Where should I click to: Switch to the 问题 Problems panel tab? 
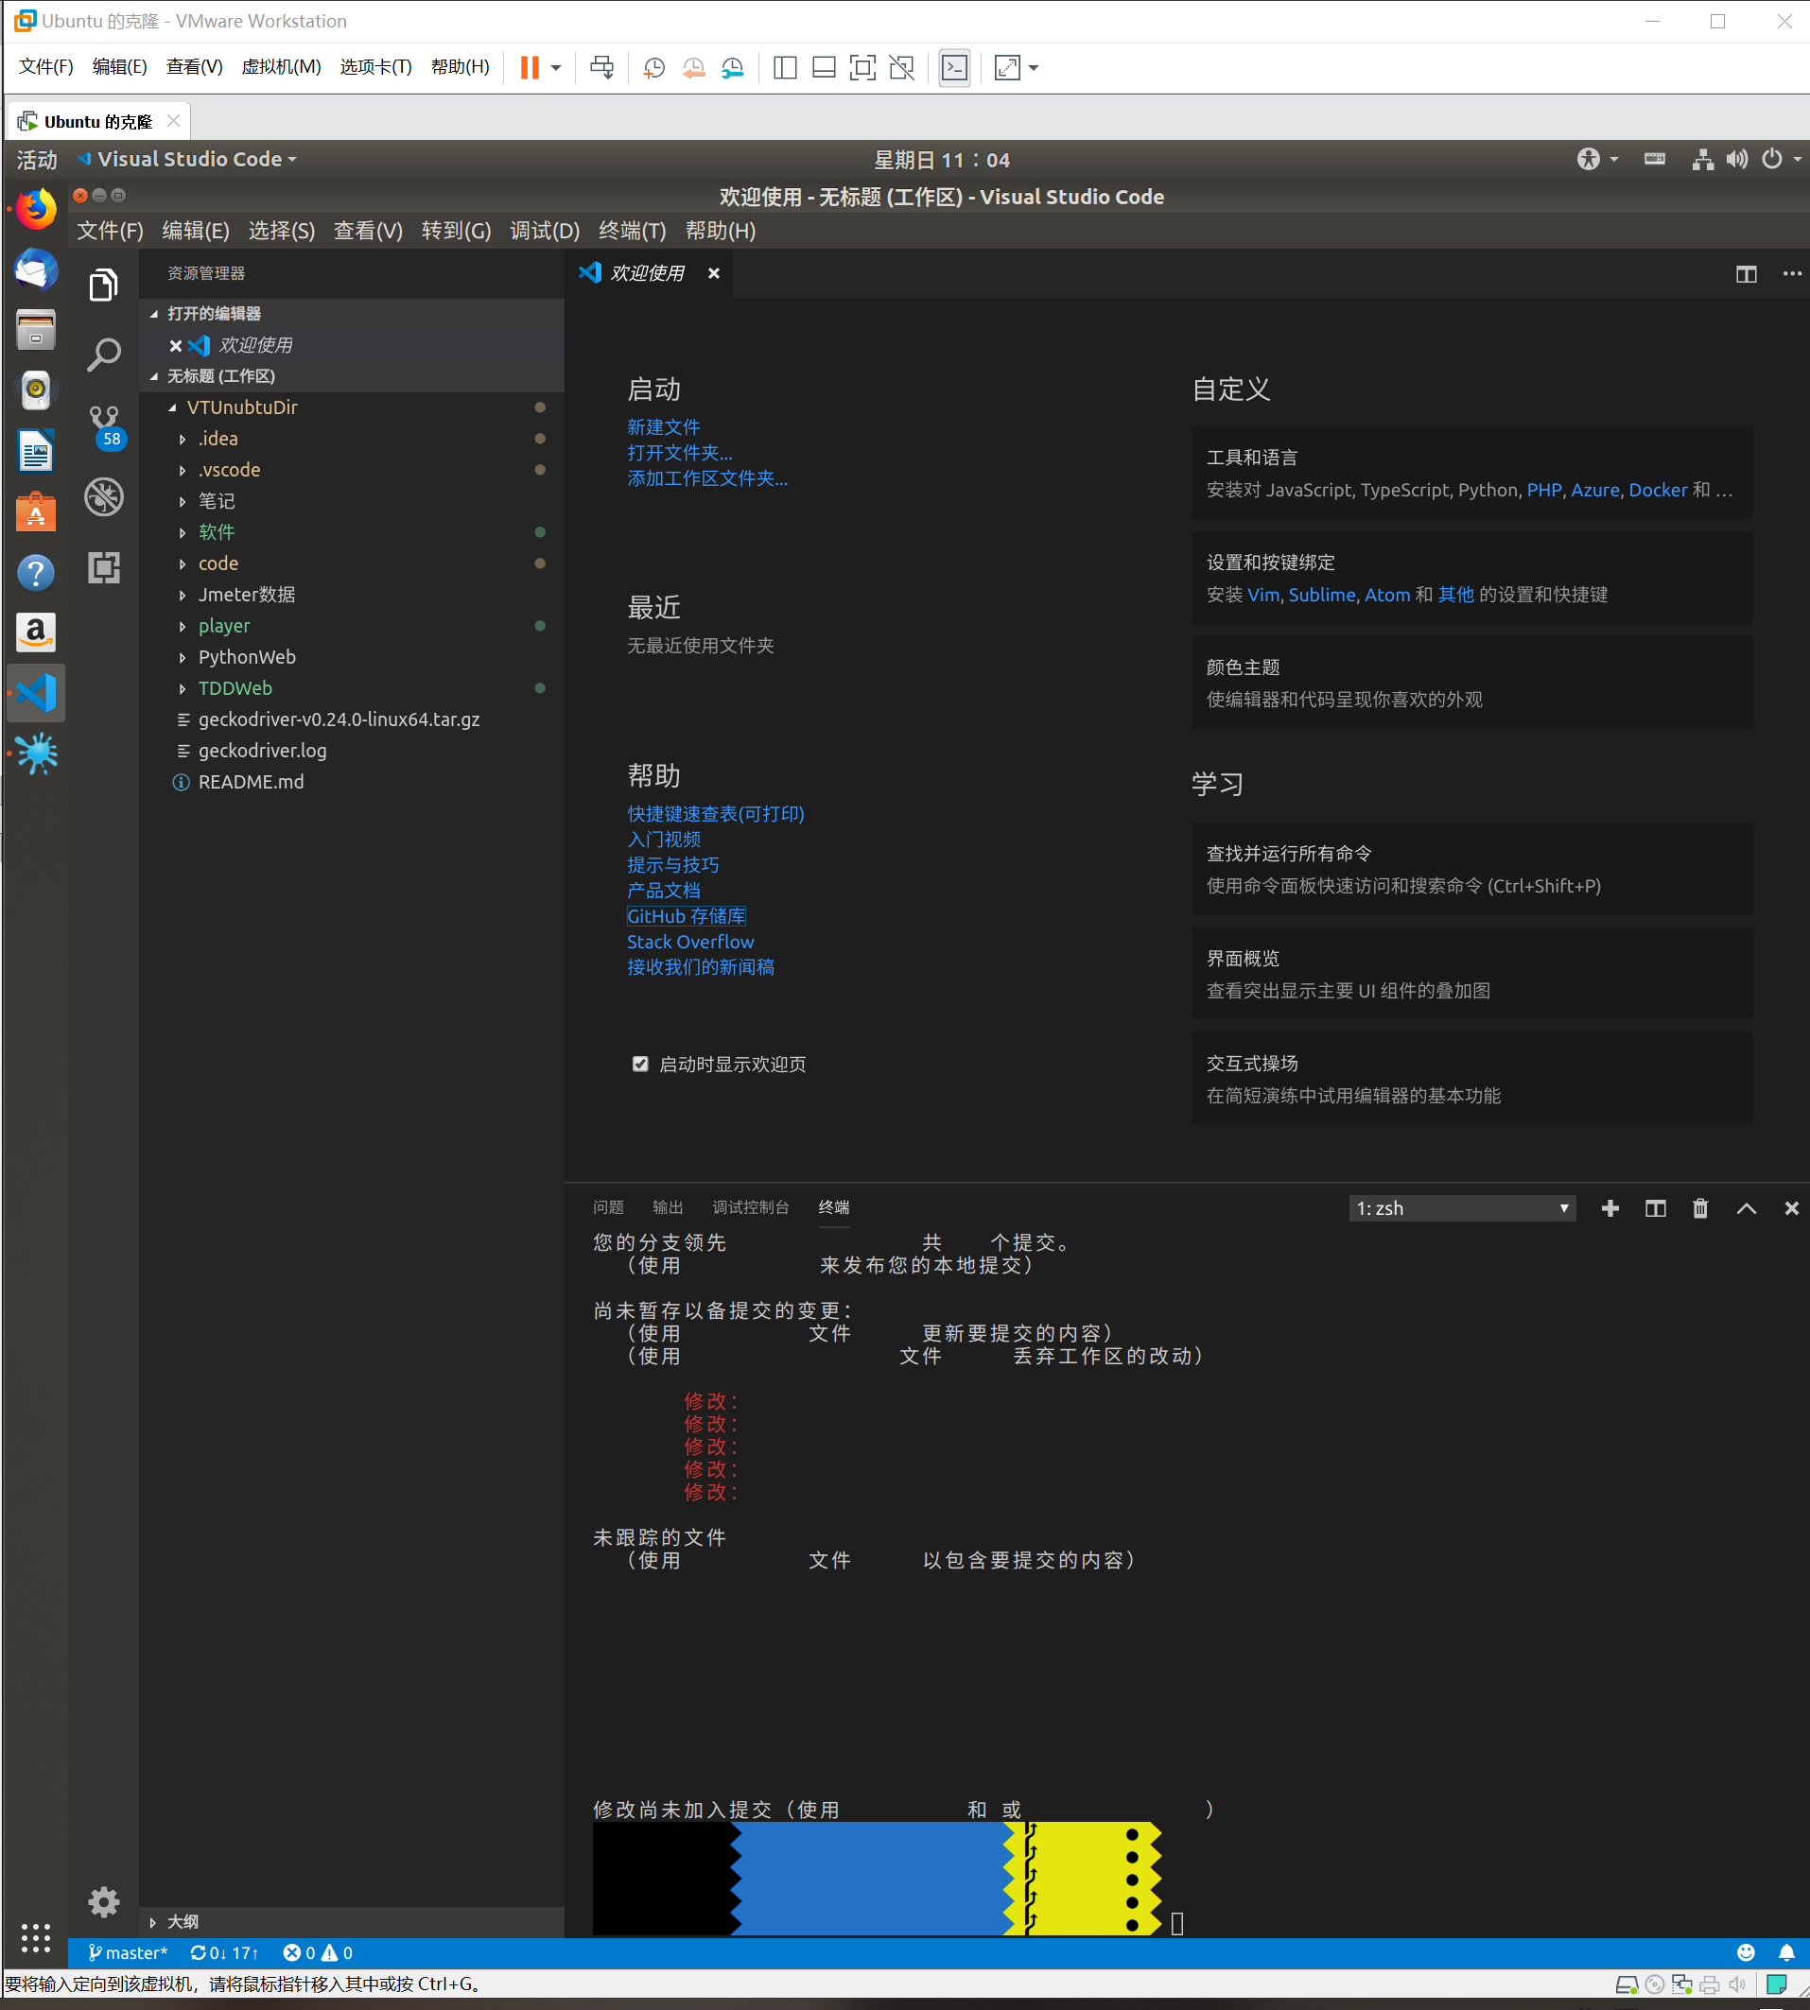608,1206
